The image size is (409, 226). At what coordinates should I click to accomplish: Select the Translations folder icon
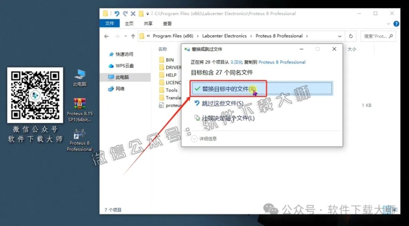[161, 98]
